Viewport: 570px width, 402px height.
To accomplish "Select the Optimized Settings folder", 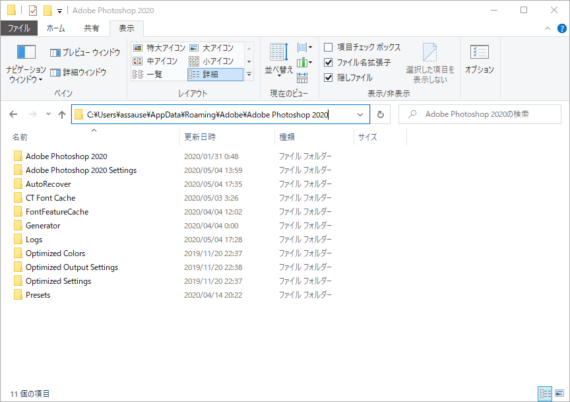I will 53,281.
